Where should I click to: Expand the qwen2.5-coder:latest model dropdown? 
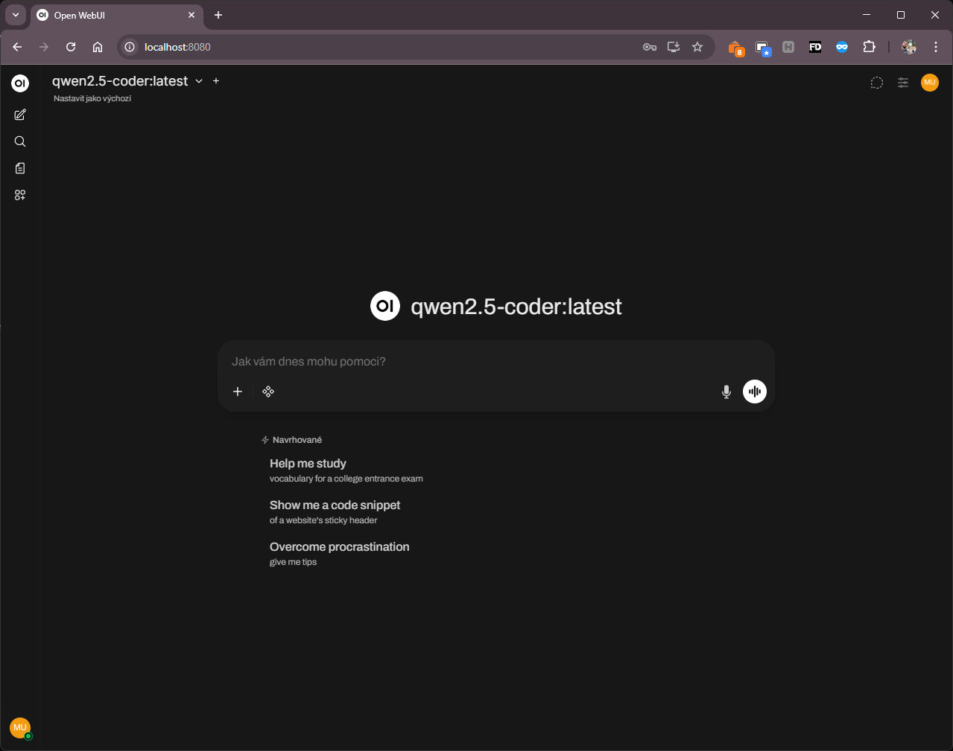click(x=199, y=81)
